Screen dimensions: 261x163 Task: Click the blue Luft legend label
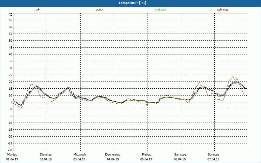(37, 10)
